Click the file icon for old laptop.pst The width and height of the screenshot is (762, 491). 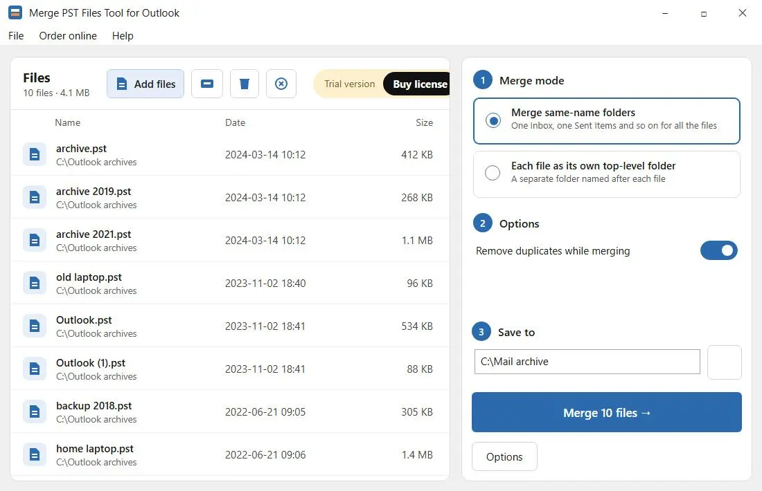35,284
